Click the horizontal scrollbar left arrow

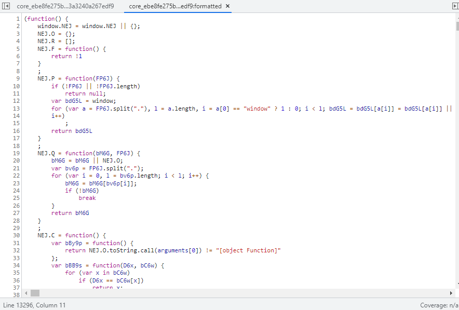click(26, 293)
